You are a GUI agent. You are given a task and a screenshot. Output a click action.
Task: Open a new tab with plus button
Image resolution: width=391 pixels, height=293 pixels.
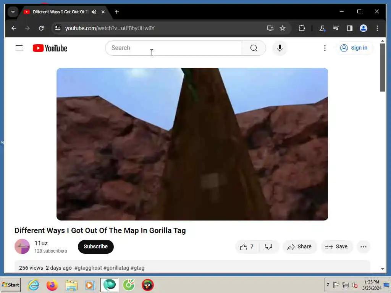point(117,12)
